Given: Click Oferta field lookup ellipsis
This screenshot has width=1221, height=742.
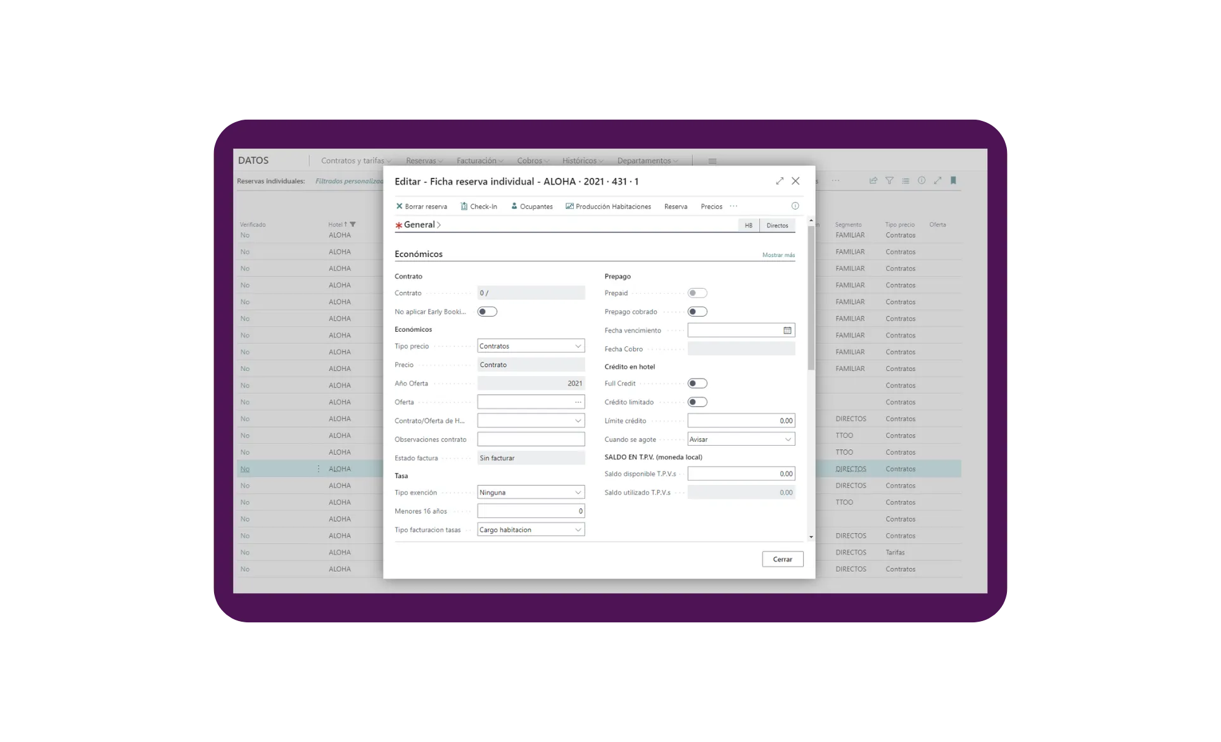Looking at the screenshot, I should [x=578, y=403].
